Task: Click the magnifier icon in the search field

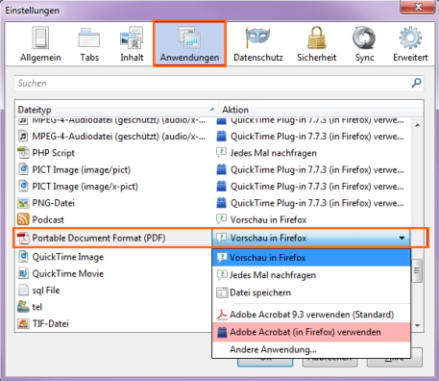Action: pos(416,83)
